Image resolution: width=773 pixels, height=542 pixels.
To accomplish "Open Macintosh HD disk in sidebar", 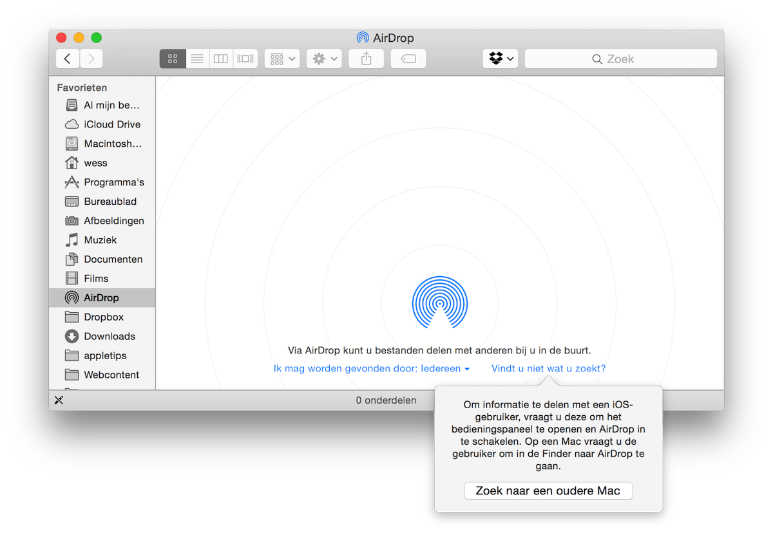I will [x=102, y=144].
